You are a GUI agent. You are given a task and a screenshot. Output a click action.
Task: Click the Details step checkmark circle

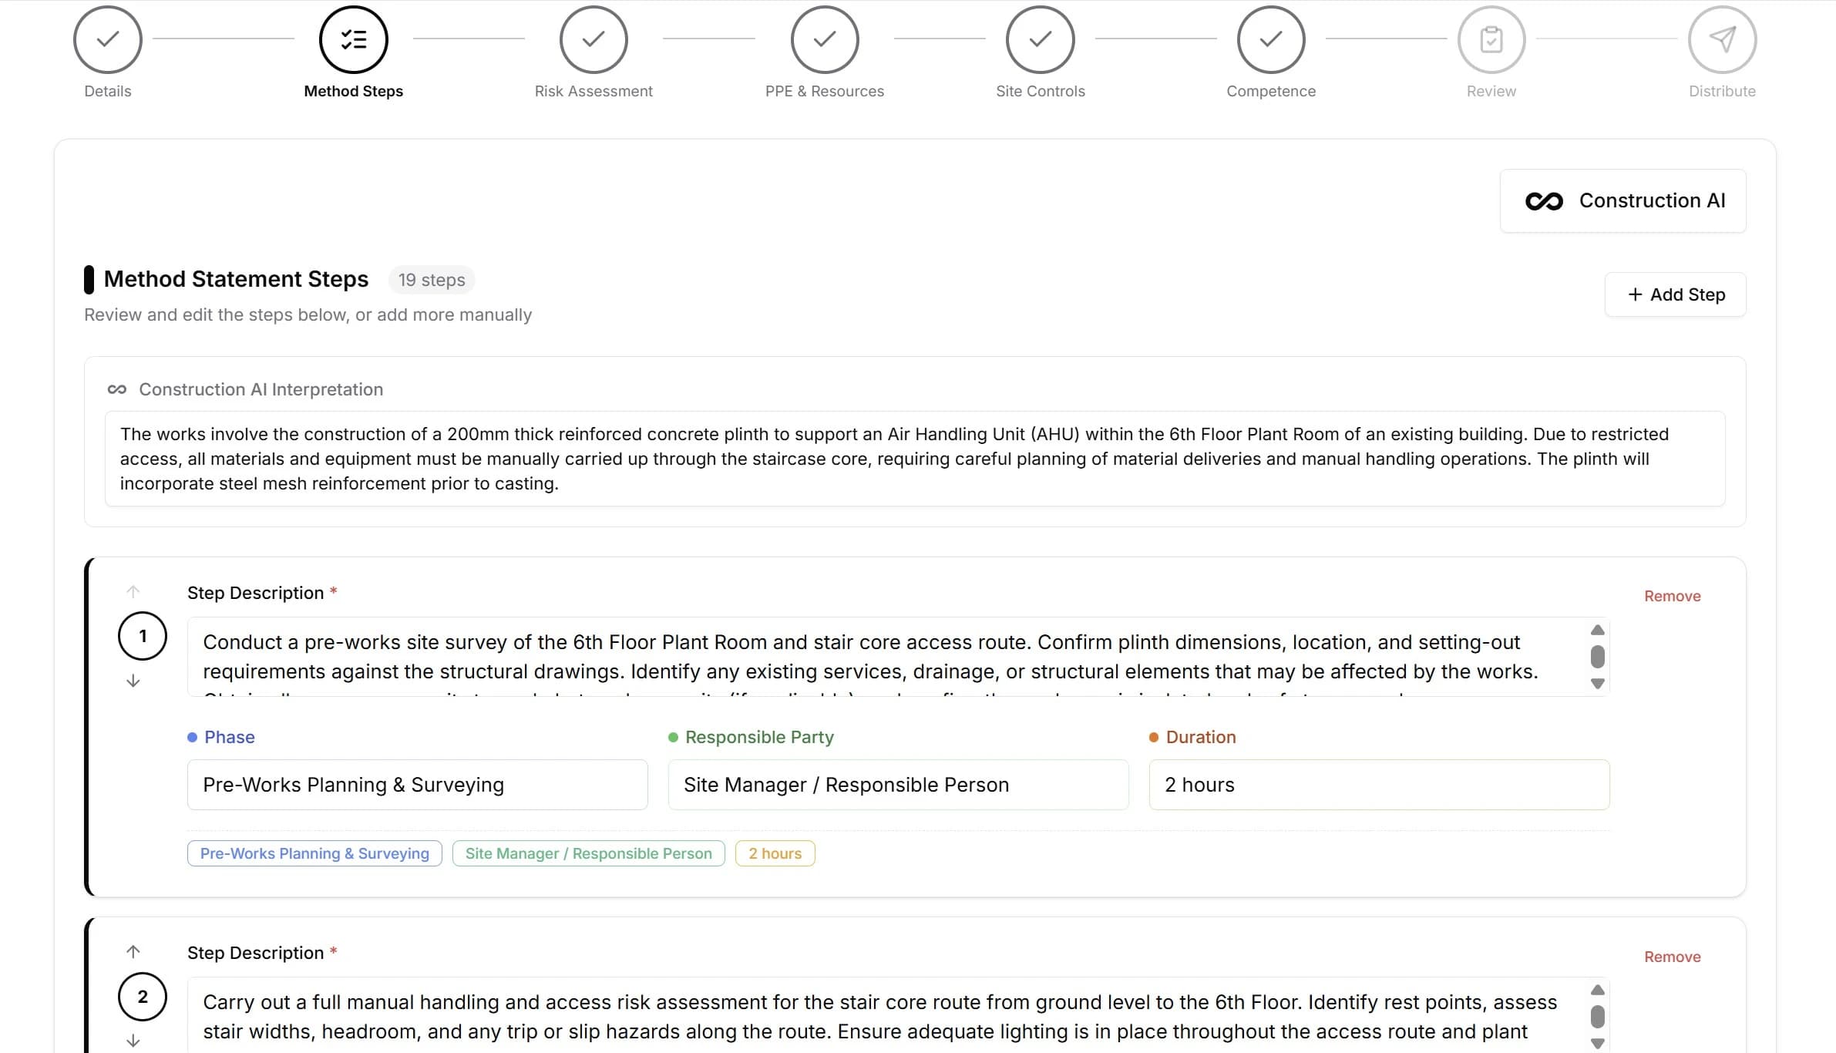tap(108, 39)
